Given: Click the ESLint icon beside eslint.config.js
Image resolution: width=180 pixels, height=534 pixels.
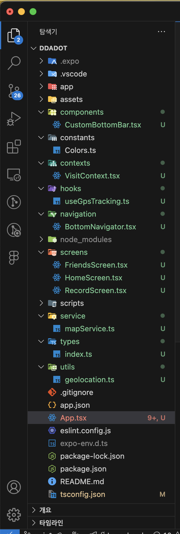Looking at the screenshot, I should [x=52, y=431].
